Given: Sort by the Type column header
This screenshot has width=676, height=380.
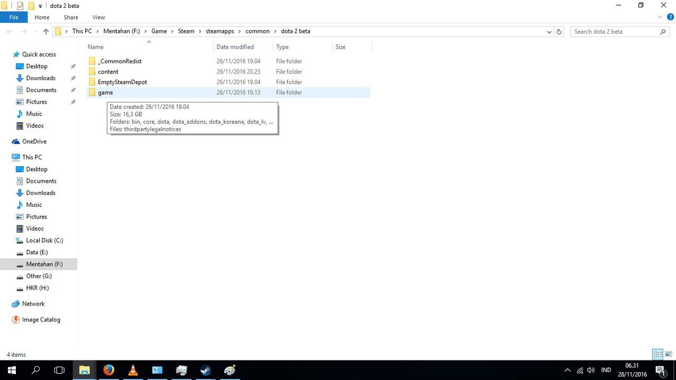Looking at the screenshot, I should pos(282,47).
